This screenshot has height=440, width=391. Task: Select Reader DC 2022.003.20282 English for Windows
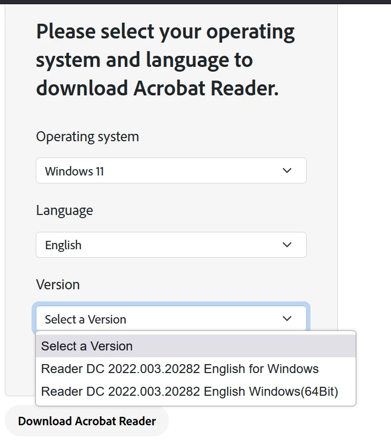(196, 369)
